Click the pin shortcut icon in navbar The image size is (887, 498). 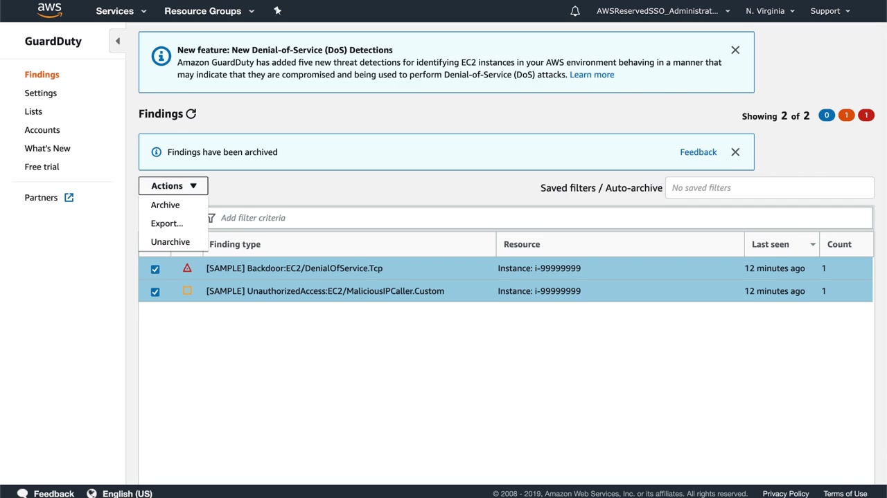tap(277, 11)
